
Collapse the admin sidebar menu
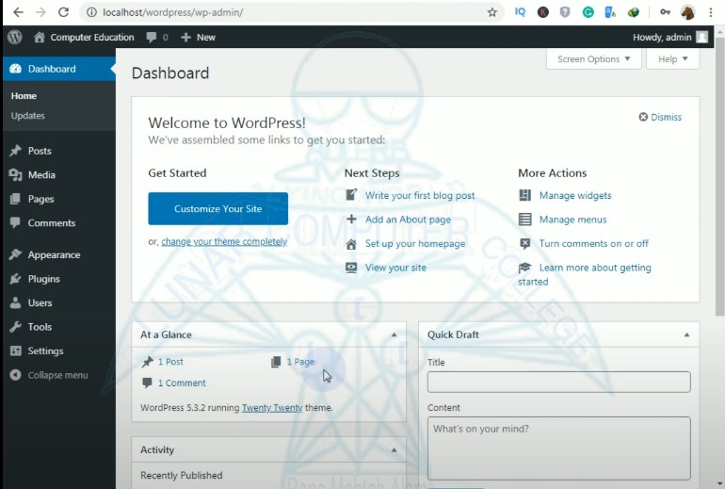coord(49,375)
